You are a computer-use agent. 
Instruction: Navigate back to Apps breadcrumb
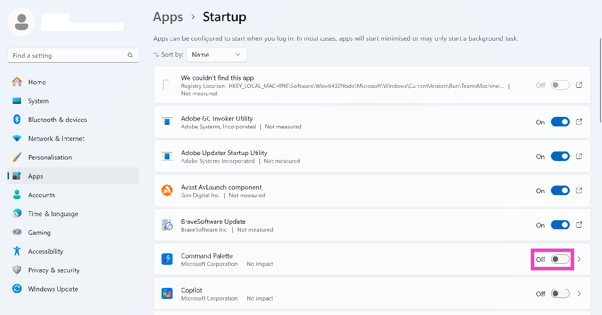pyautogui.click(x=168, y=17)
